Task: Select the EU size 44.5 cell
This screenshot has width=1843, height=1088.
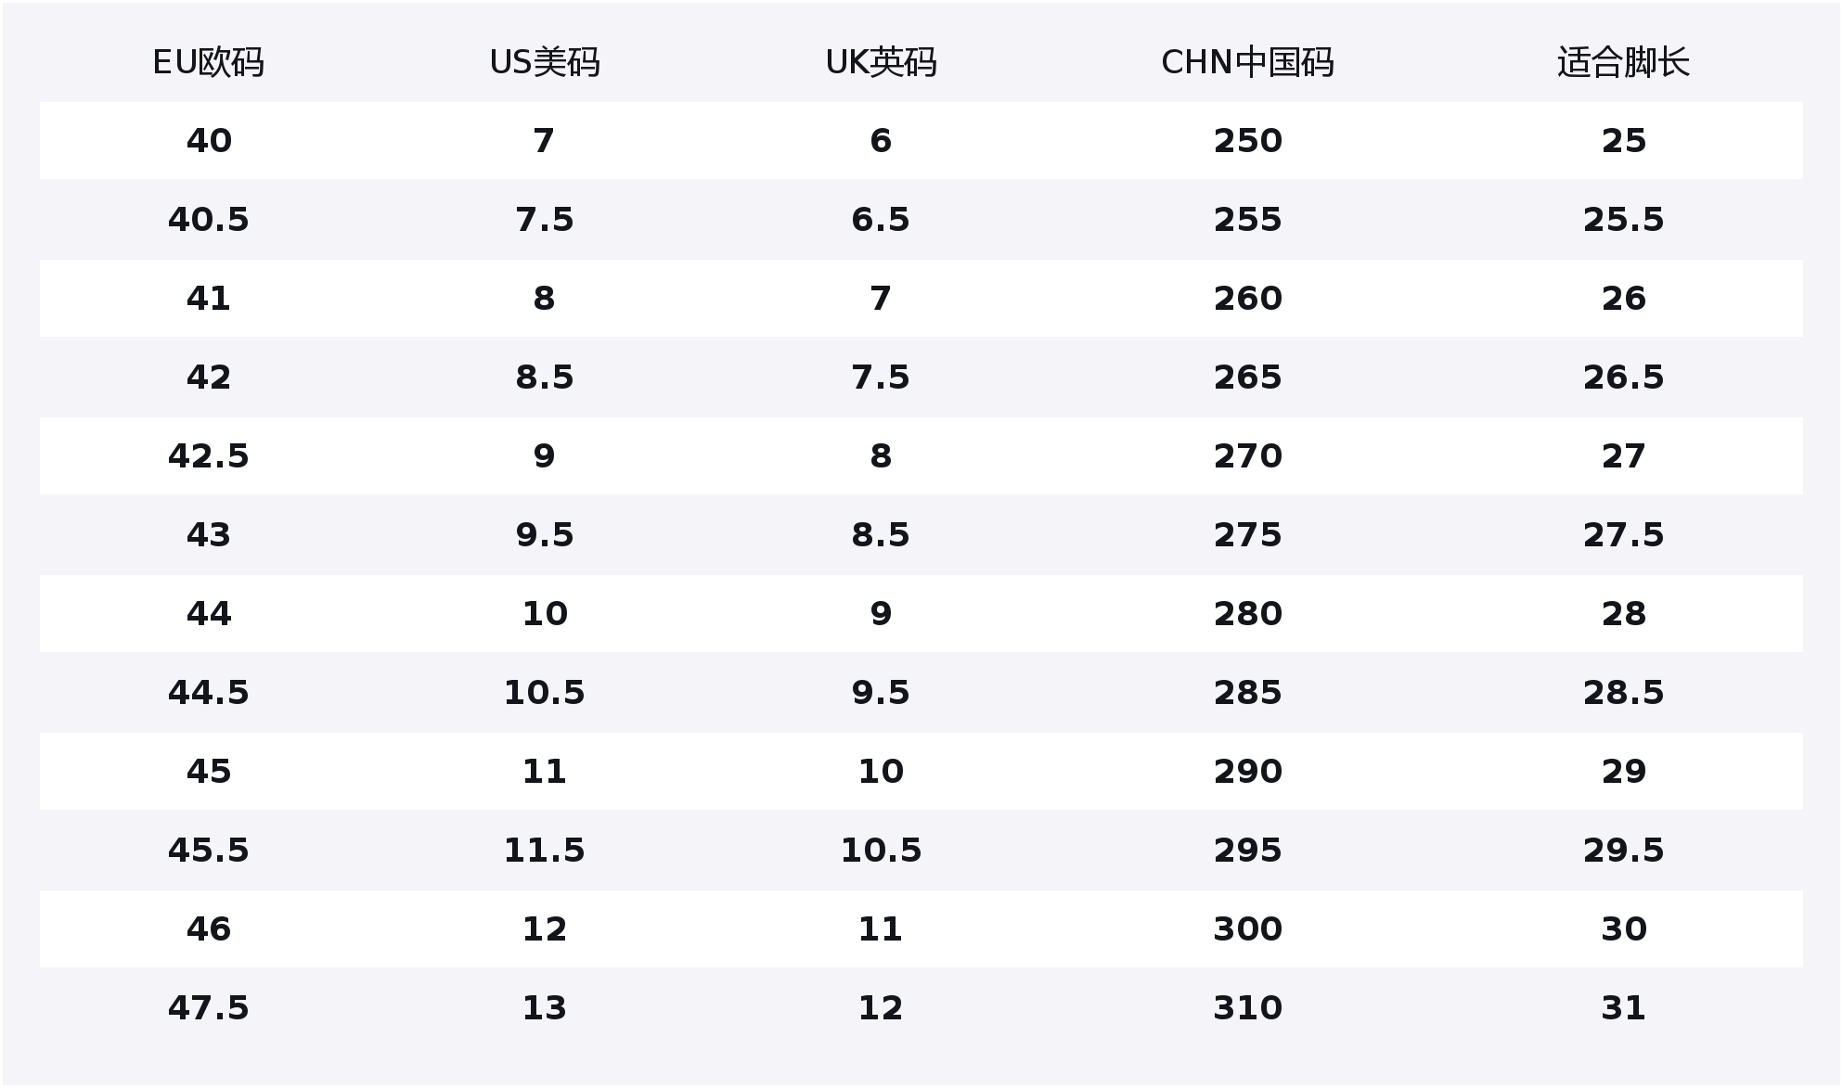Action: [x=208, y=693]
